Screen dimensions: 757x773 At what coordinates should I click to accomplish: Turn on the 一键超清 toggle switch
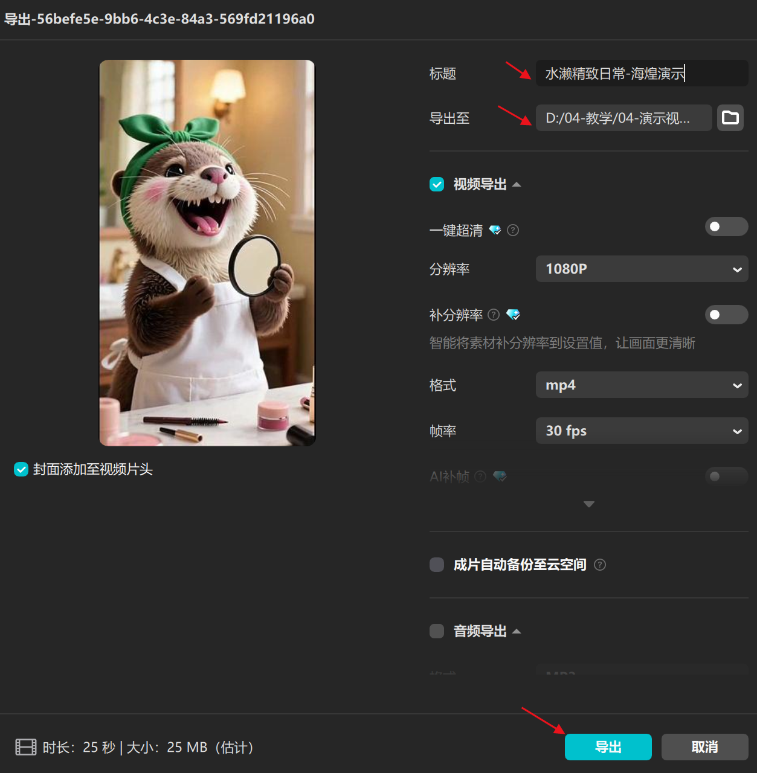click(x=726, y=226)
